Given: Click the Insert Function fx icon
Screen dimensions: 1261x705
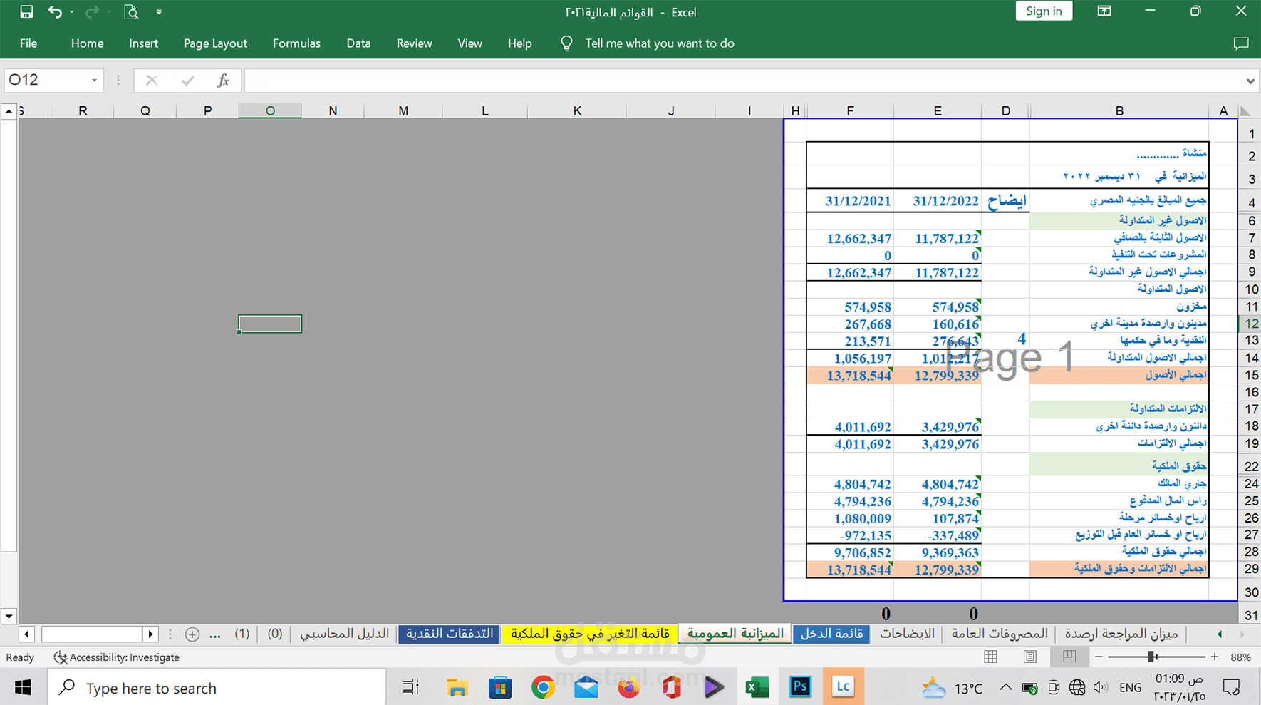Looking at the screenshot, I should pos(223,80).
